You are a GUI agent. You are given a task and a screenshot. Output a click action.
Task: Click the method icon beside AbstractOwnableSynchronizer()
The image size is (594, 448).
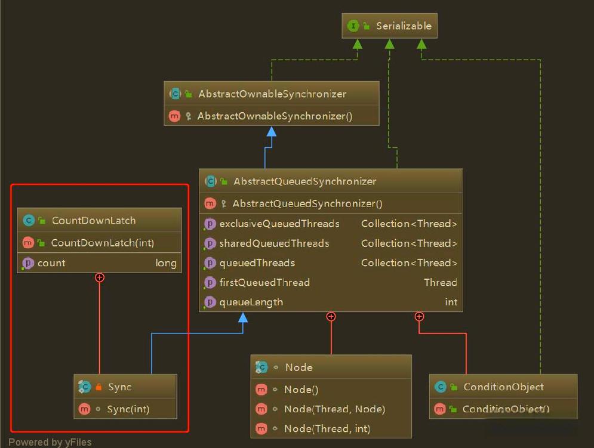175,116
